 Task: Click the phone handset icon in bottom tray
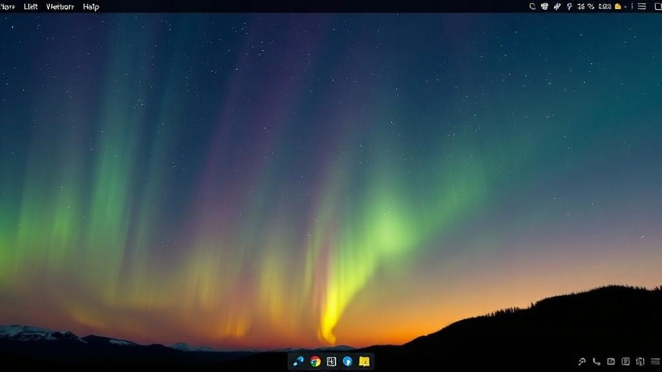[596, 362]
